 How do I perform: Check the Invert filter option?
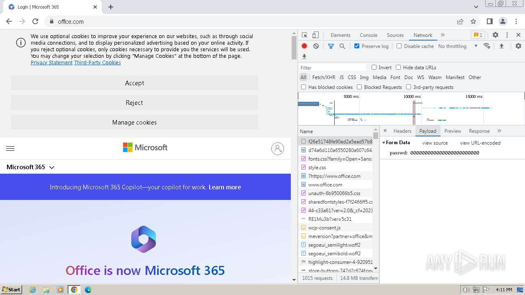374,67
